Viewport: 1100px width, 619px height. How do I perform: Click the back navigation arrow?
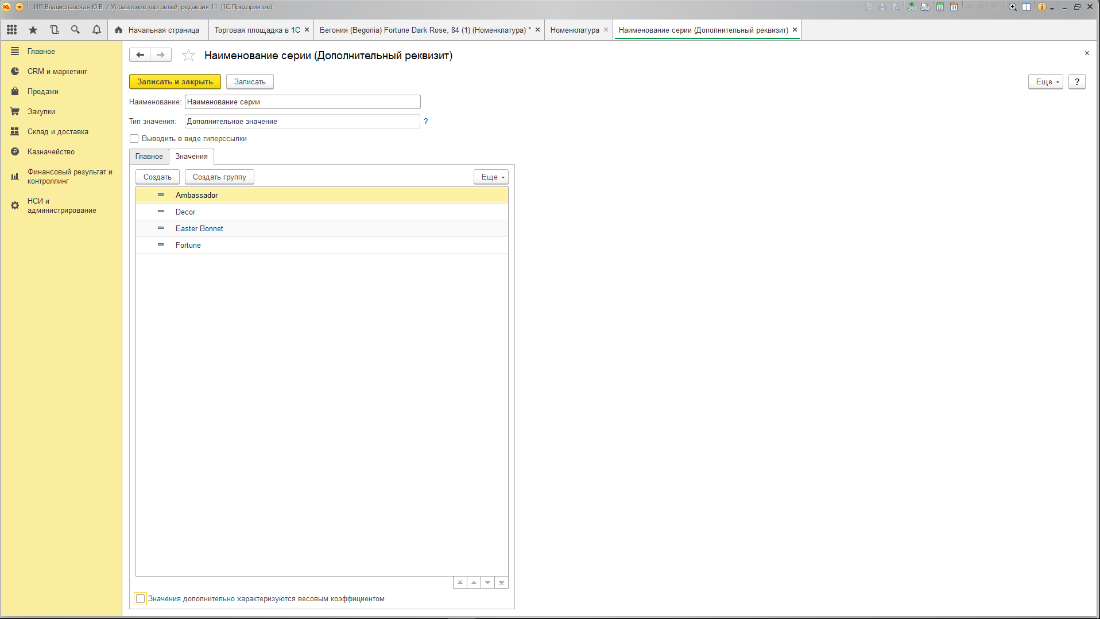pos(140,55)
